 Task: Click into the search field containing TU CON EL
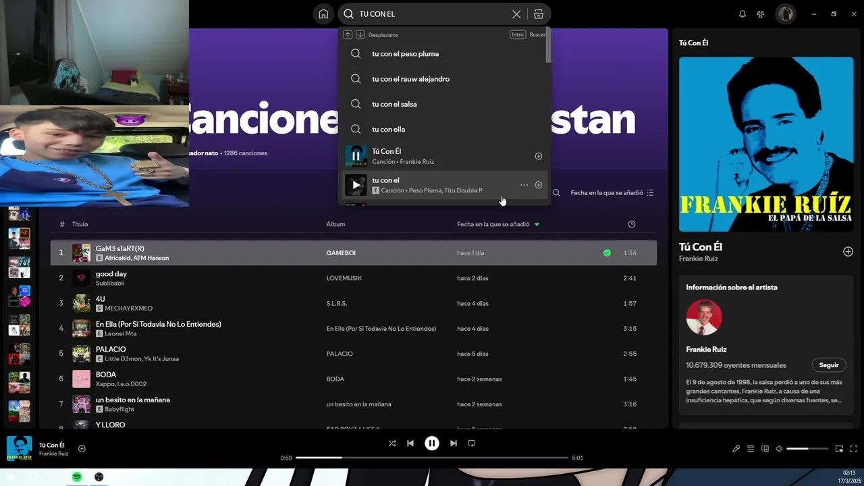pos(432,14)
